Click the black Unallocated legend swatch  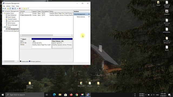tap(21, 61)
